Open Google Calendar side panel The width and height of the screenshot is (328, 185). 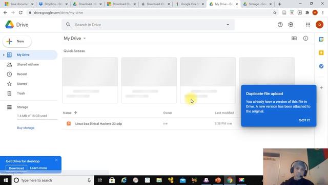pyautogui.click(x=321, y=39)
